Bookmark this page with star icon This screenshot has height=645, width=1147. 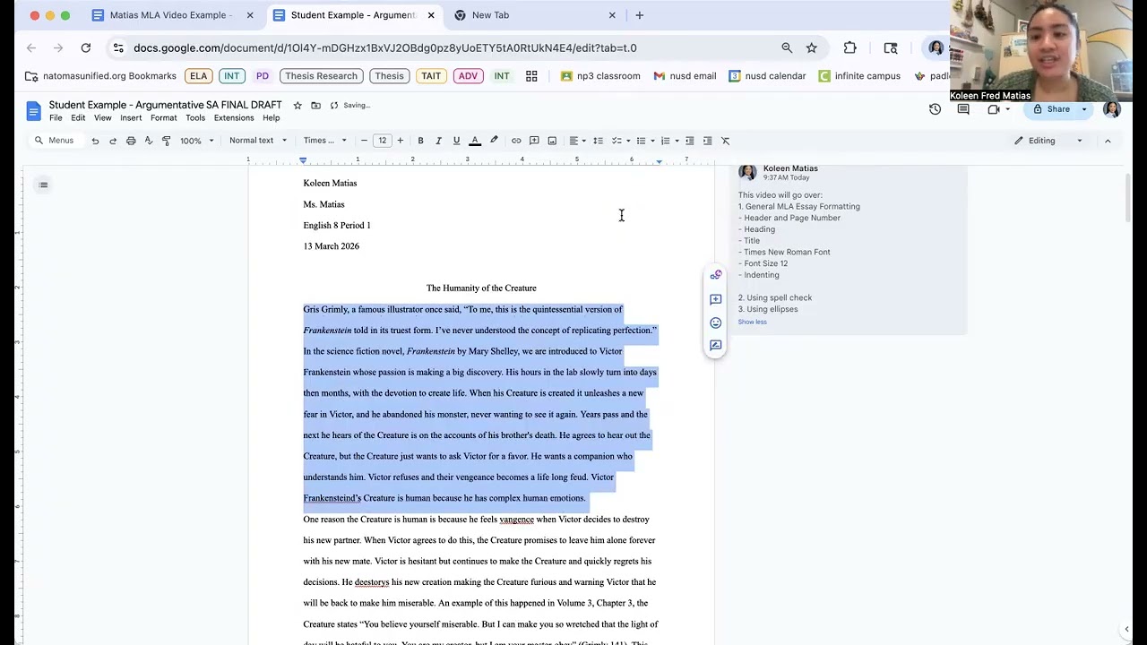tap(811, 47)
